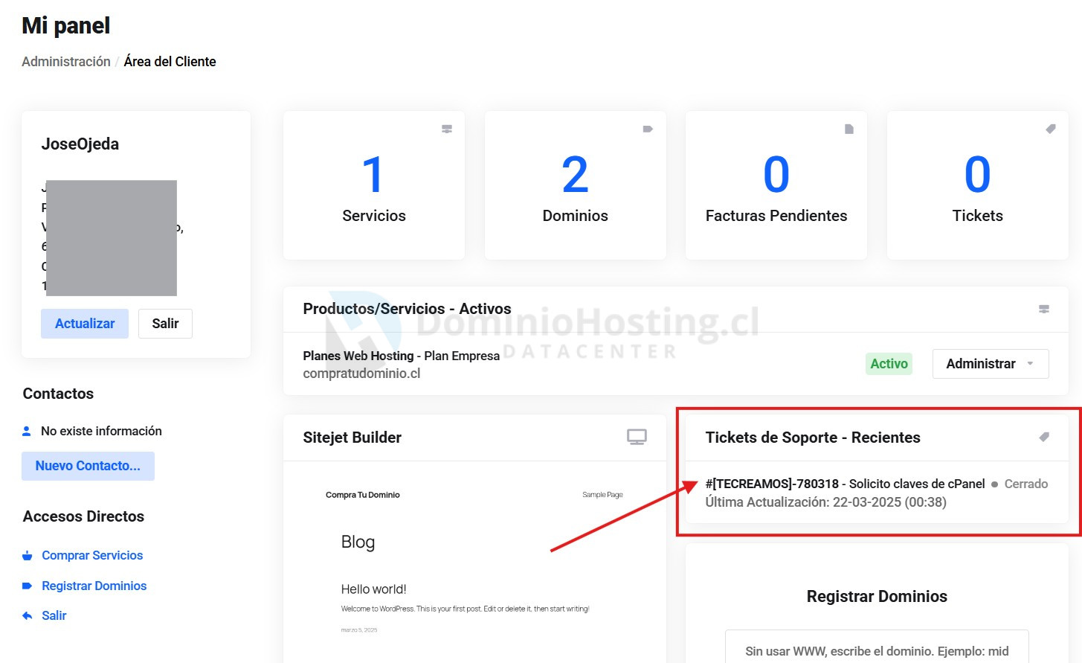Screen dimensions: 1082x663
Task: Click ticket icon in Tickets de Soporte header
Action: pos(1044,437)
